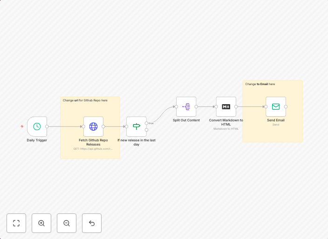Viewport: 328px width, 239px height.
Task: Select the Fetch Github Repo Releases globe node
Action: coord(93,126)
